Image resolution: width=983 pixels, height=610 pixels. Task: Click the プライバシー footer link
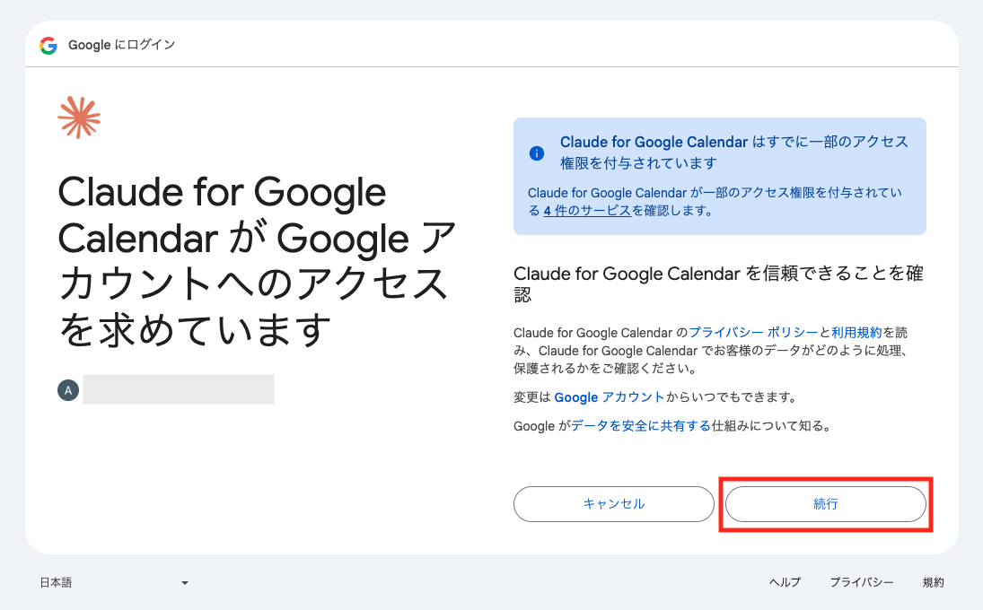862,582
